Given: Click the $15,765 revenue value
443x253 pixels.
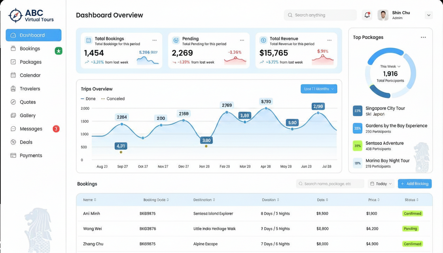Looking at the screenshot, I should point(274,53).
